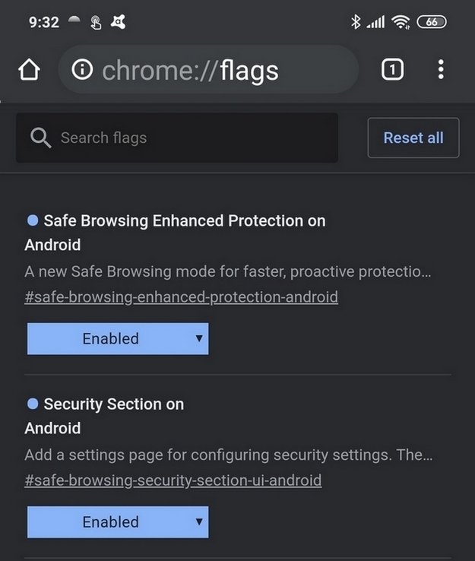
Task: Tap the Wi-Fi status icon
Action: coord(401,22)
